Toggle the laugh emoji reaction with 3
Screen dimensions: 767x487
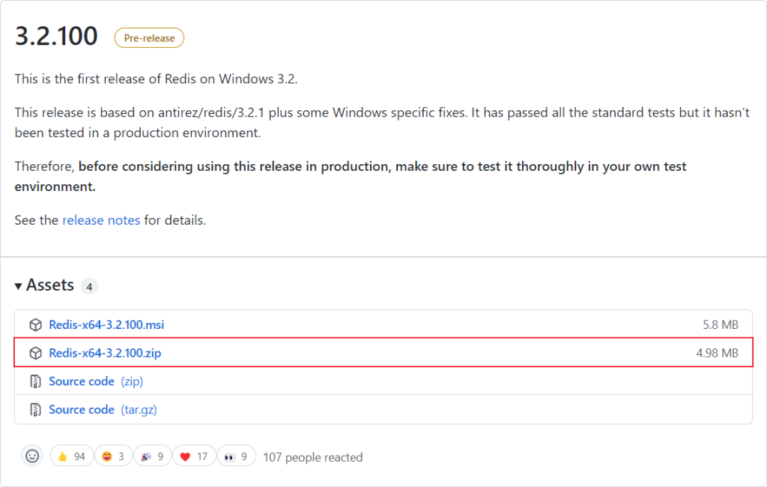click(x=112, y=456)
